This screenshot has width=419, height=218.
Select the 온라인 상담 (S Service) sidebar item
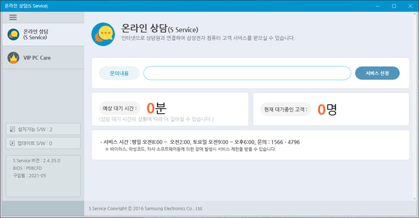[x=43, y=35]
